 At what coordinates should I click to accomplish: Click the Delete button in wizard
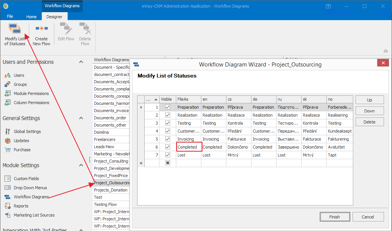370,122
